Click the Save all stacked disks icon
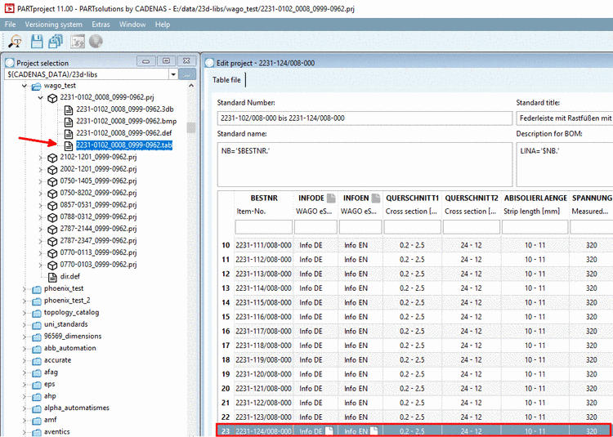This screenshot has width=613, height=437. (x=56, y=41)
